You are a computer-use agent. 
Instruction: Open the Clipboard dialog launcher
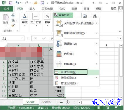tap(18, 31)
